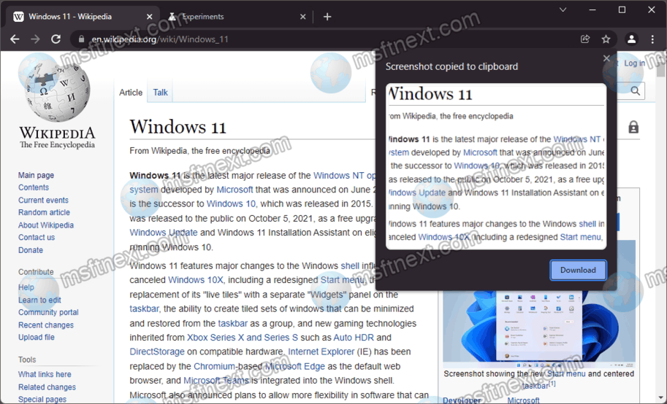Image resolution: width=667 pixels, height=404 pixels.
Task: Follow the Windows 10X link in article
Action: pyautogui.click(x=196, y=280)
